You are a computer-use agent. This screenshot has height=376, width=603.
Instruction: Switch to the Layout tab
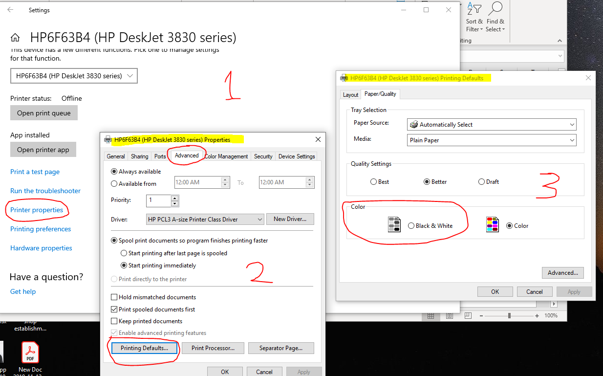tap(351, 95)
